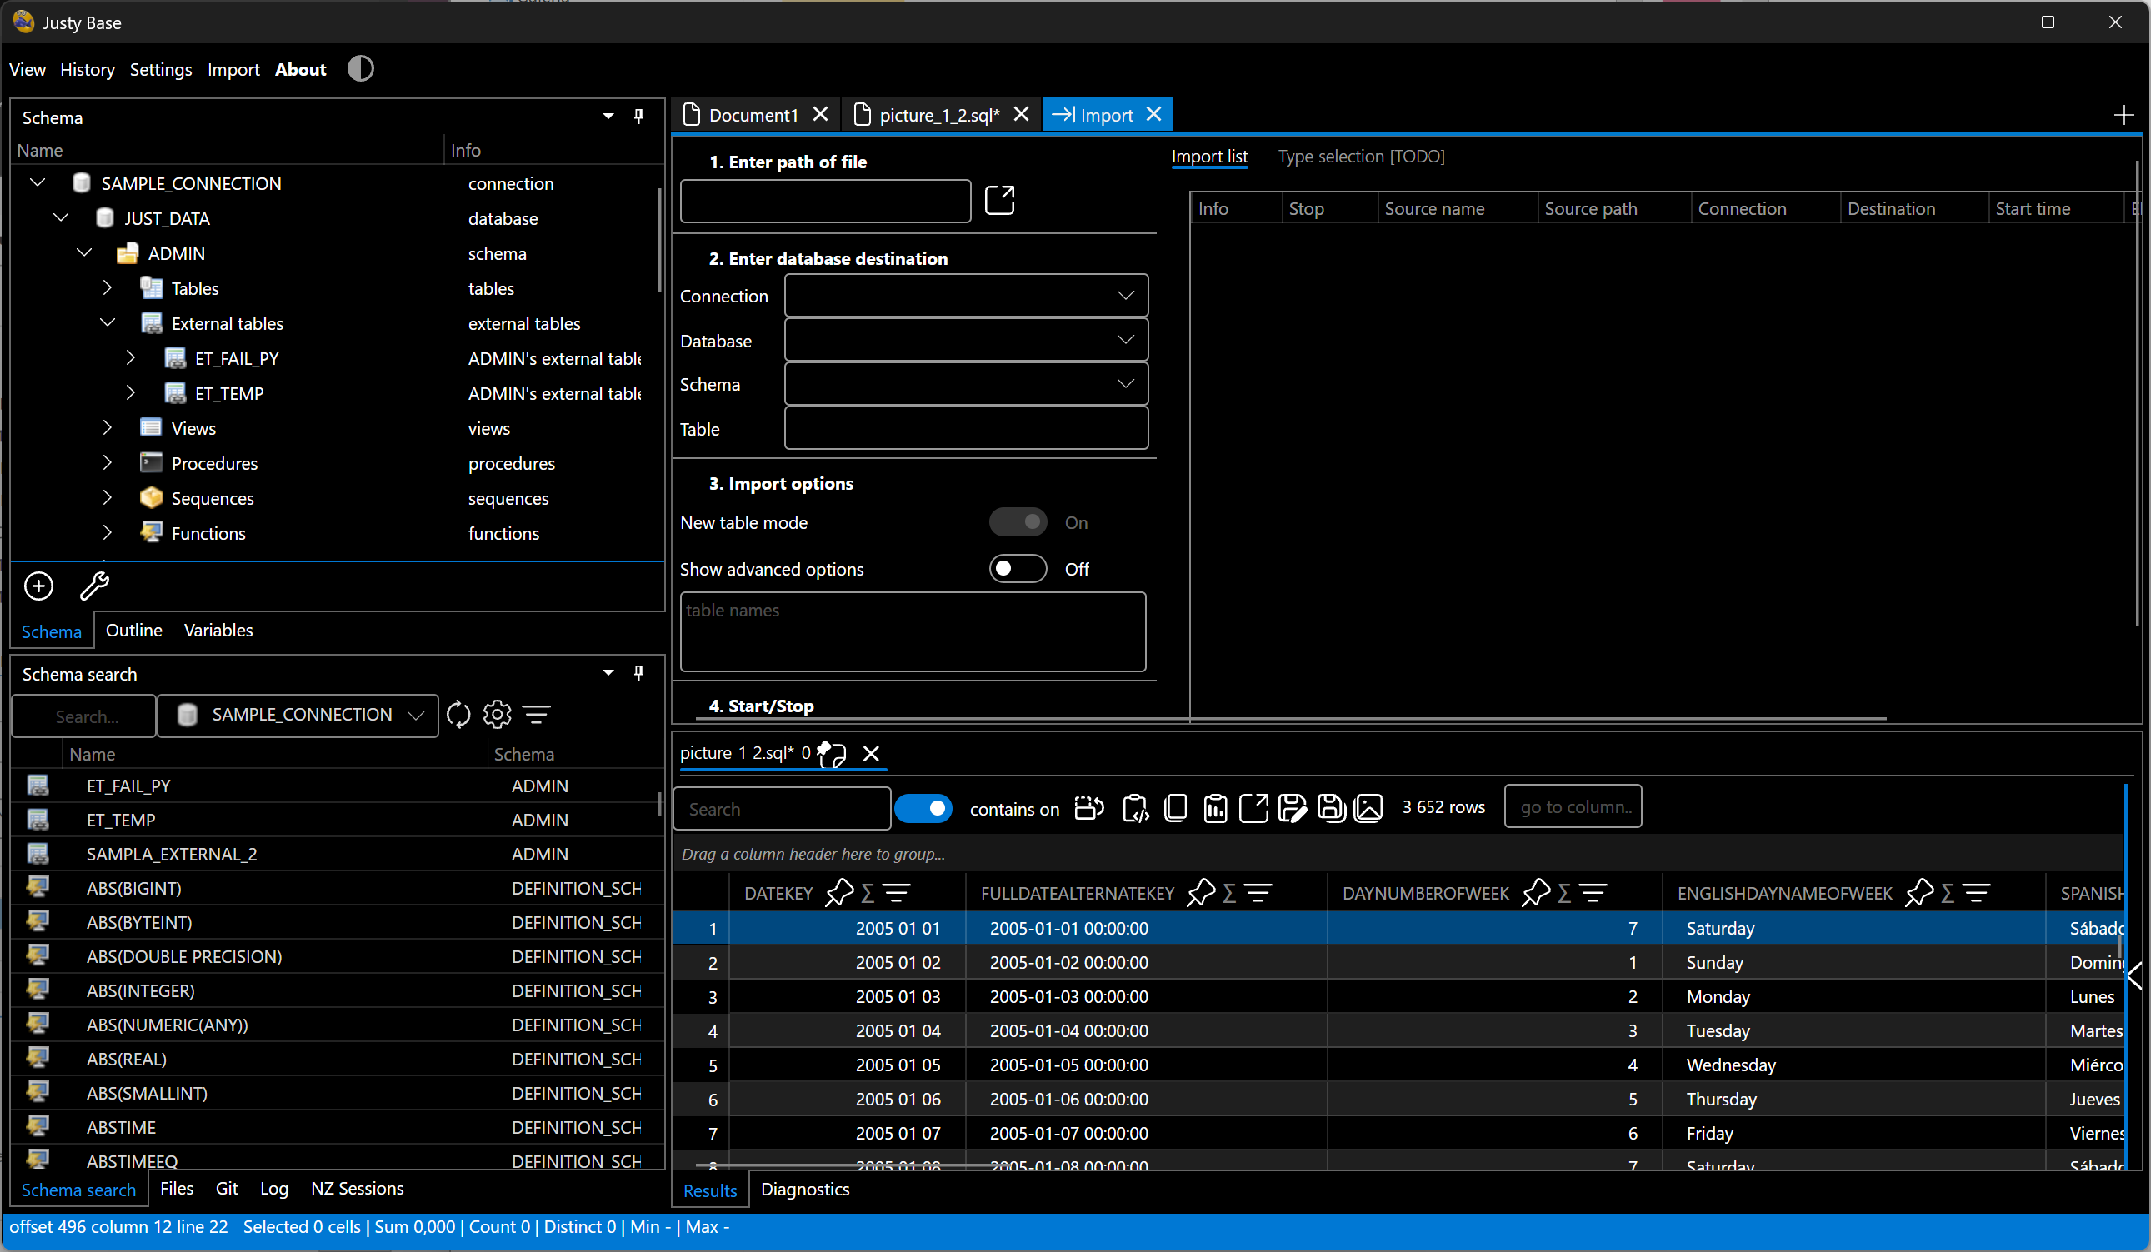Open the Git tab

tap(226, 1188)
